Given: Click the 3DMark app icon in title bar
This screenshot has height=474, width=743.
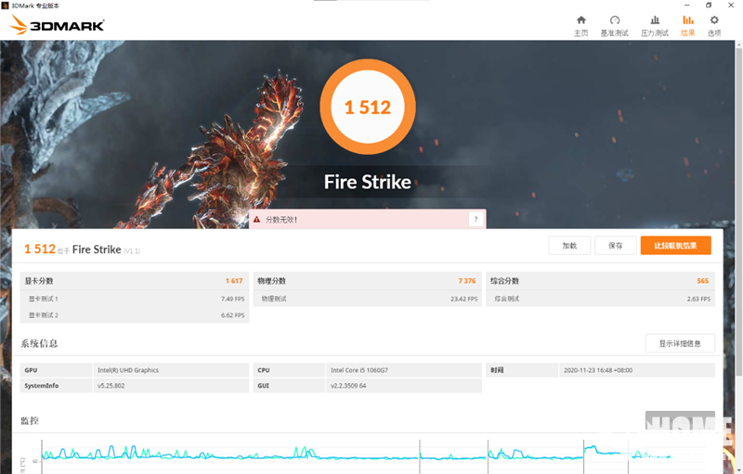Looking at the screenshot, I should pos(6,6).
